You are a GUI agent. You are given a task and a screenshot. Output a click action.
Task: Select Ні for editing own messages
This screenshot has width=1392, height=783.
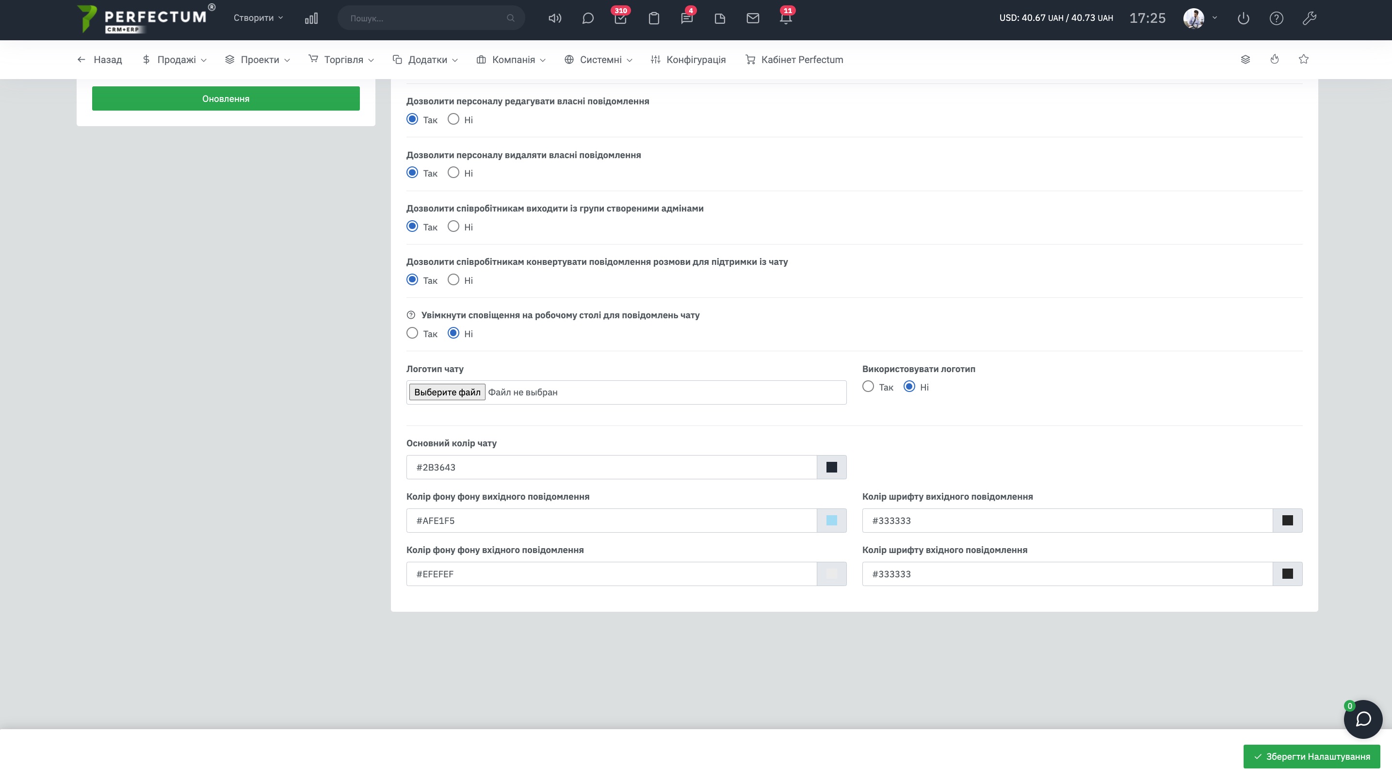point(453,119)
